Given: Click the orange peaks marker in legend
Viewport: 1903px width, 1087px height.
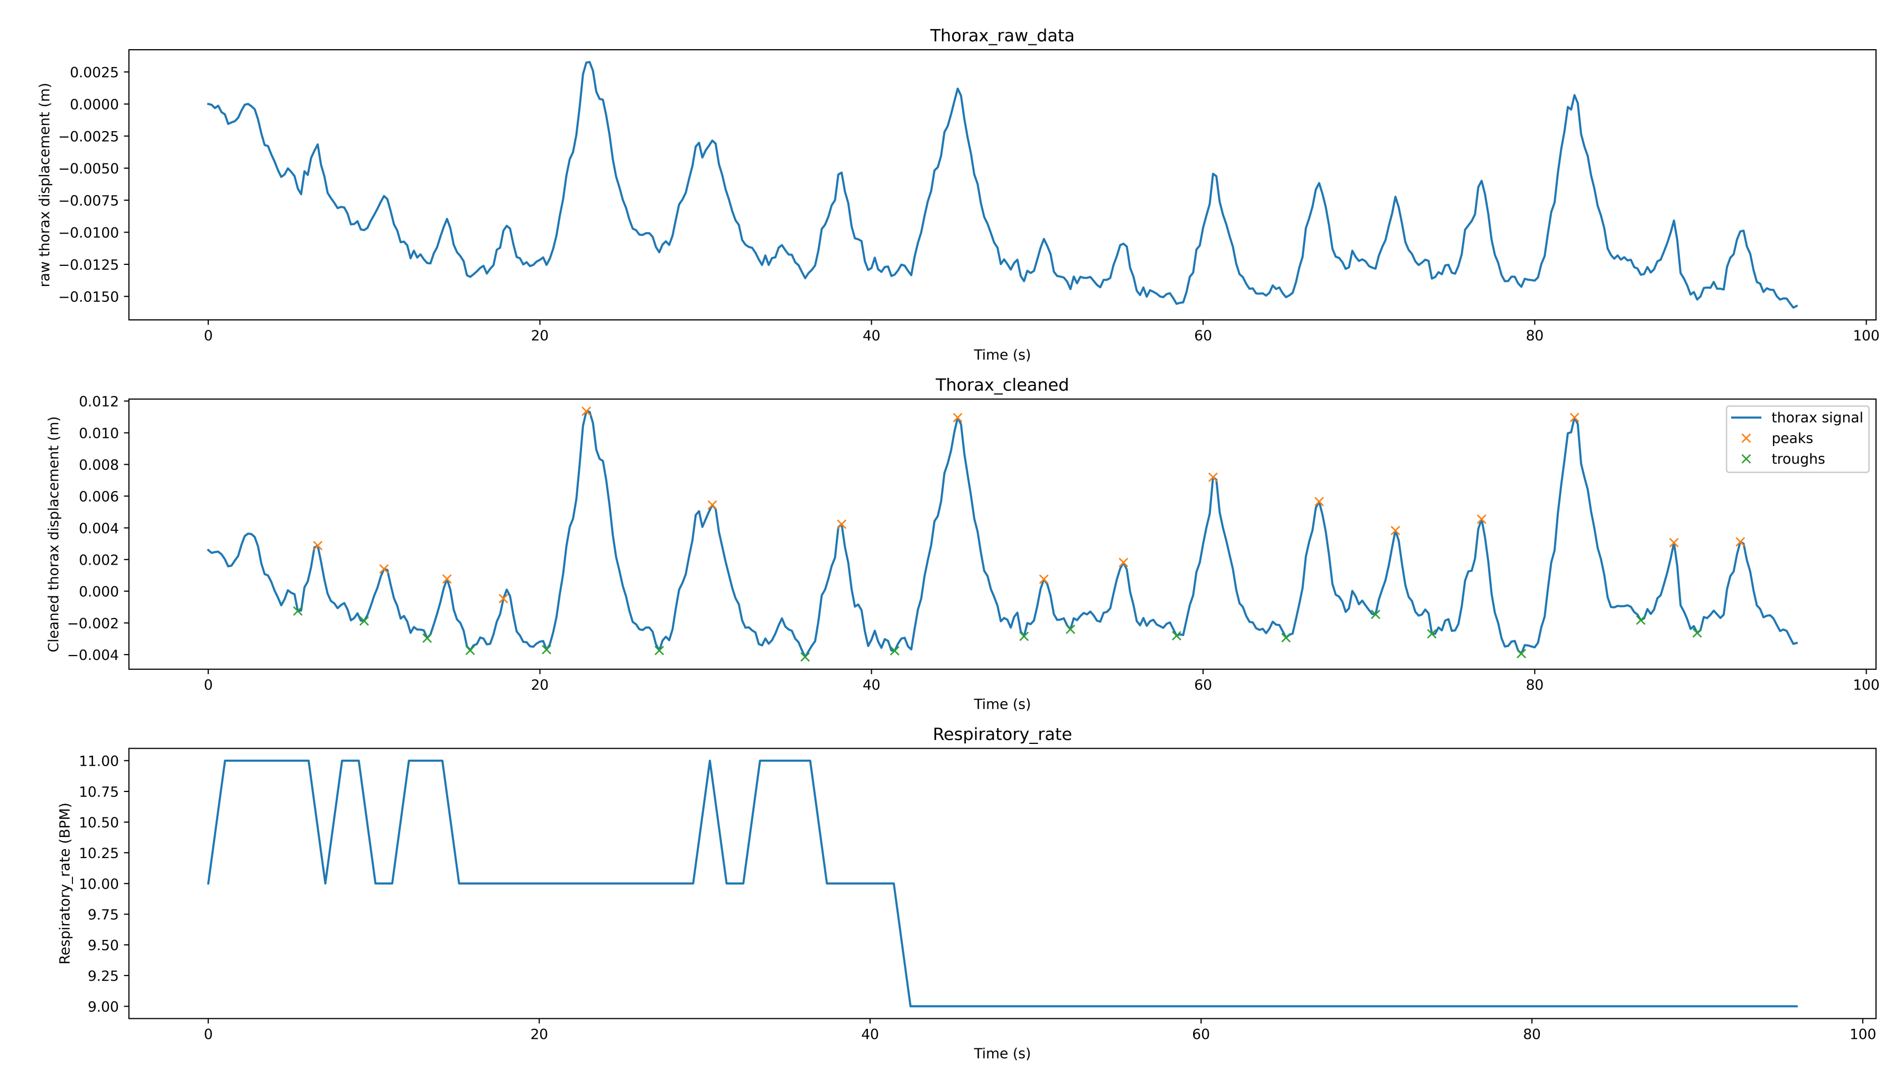Looking at the screenshot, I should pyautogui.click(x=1745, y=438).
